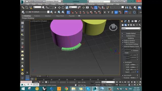The image size is (162, 91).
Task: Choose the Rectangular Selection Region tool
Action: [x=51, y=7]
